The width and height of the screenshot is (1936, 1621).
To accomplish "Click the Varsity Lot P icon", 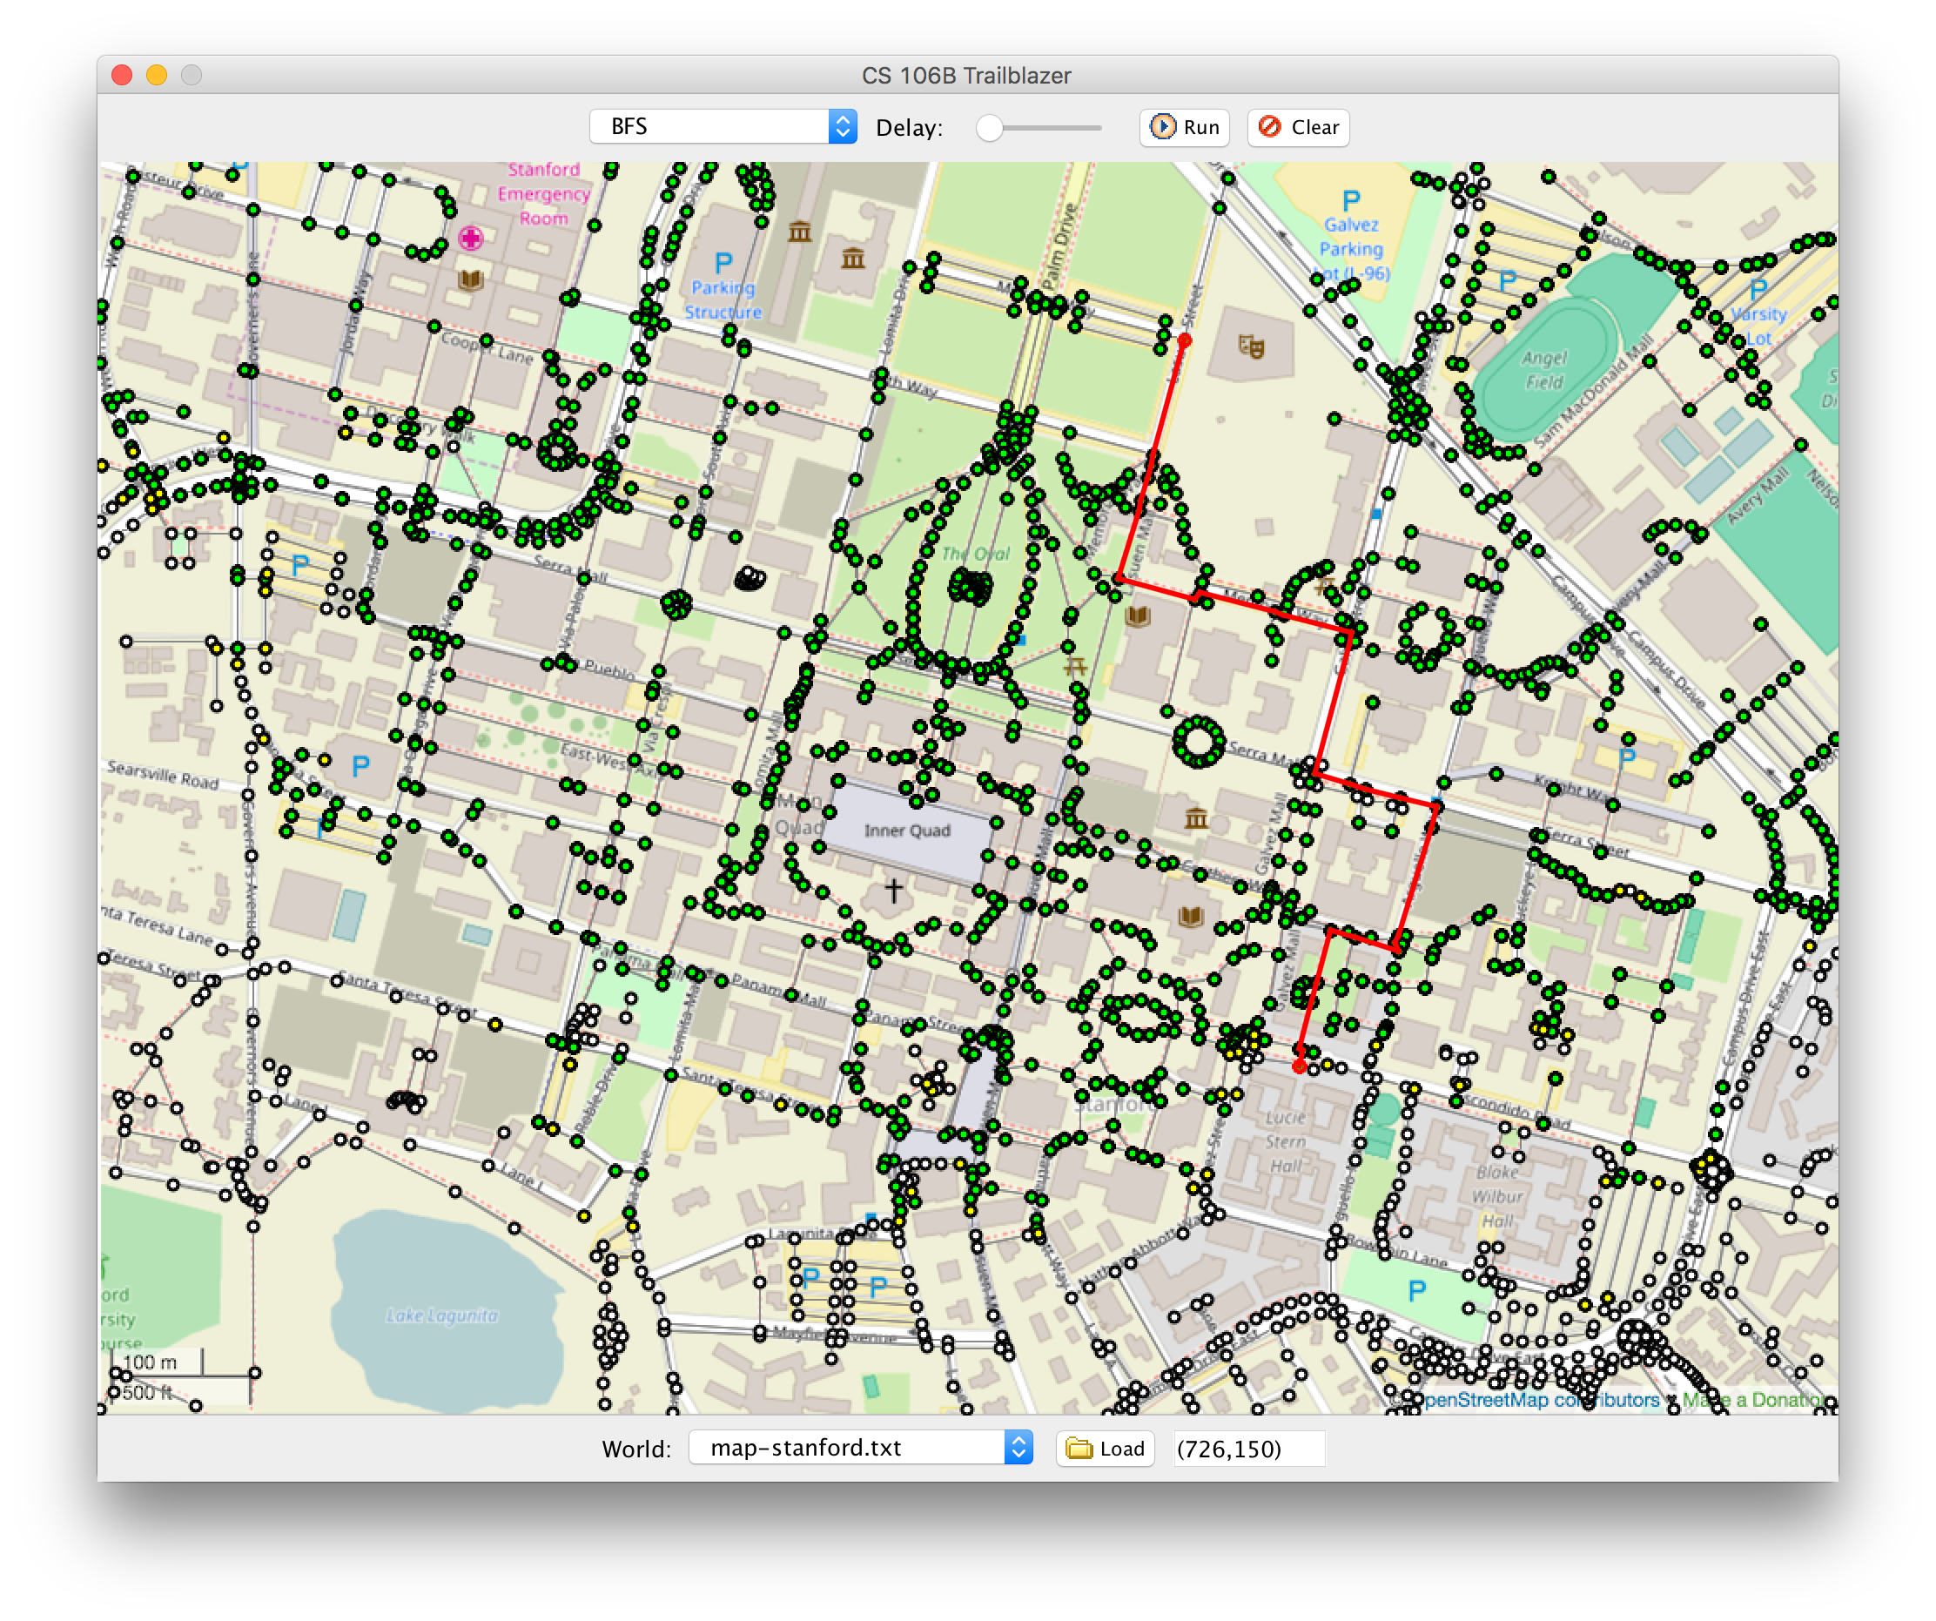I will pyautogui.click(x=1758, y=290).
